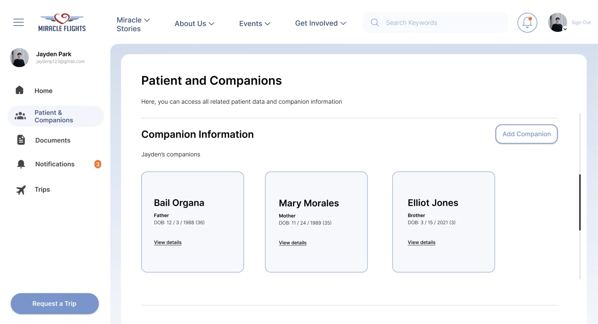The image size is (598, 324).
Task: Click the search magnifier icon
Action: tap(375, 22)
